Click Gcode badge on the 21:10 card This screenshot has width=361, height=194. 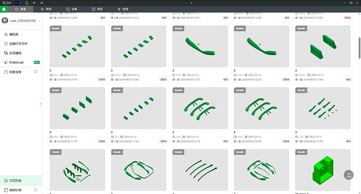coord(178,90)
